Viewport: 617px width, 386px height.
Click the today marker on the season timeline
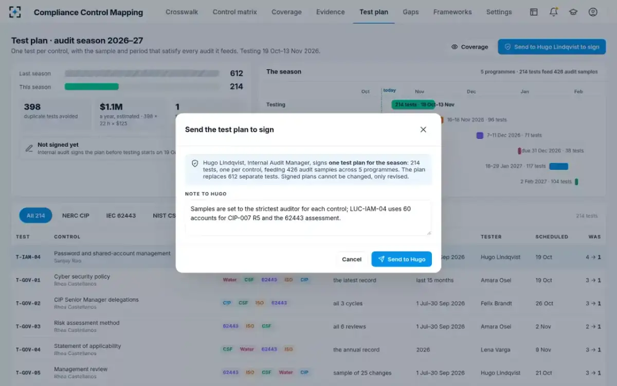tap(389, 91)
